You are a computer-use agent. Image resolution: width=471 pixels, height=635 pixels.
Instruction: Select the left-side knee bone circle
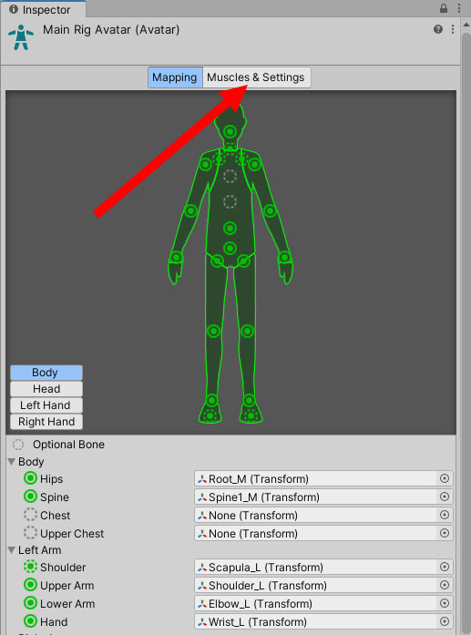pyautogui.click(x=214, y=332)
